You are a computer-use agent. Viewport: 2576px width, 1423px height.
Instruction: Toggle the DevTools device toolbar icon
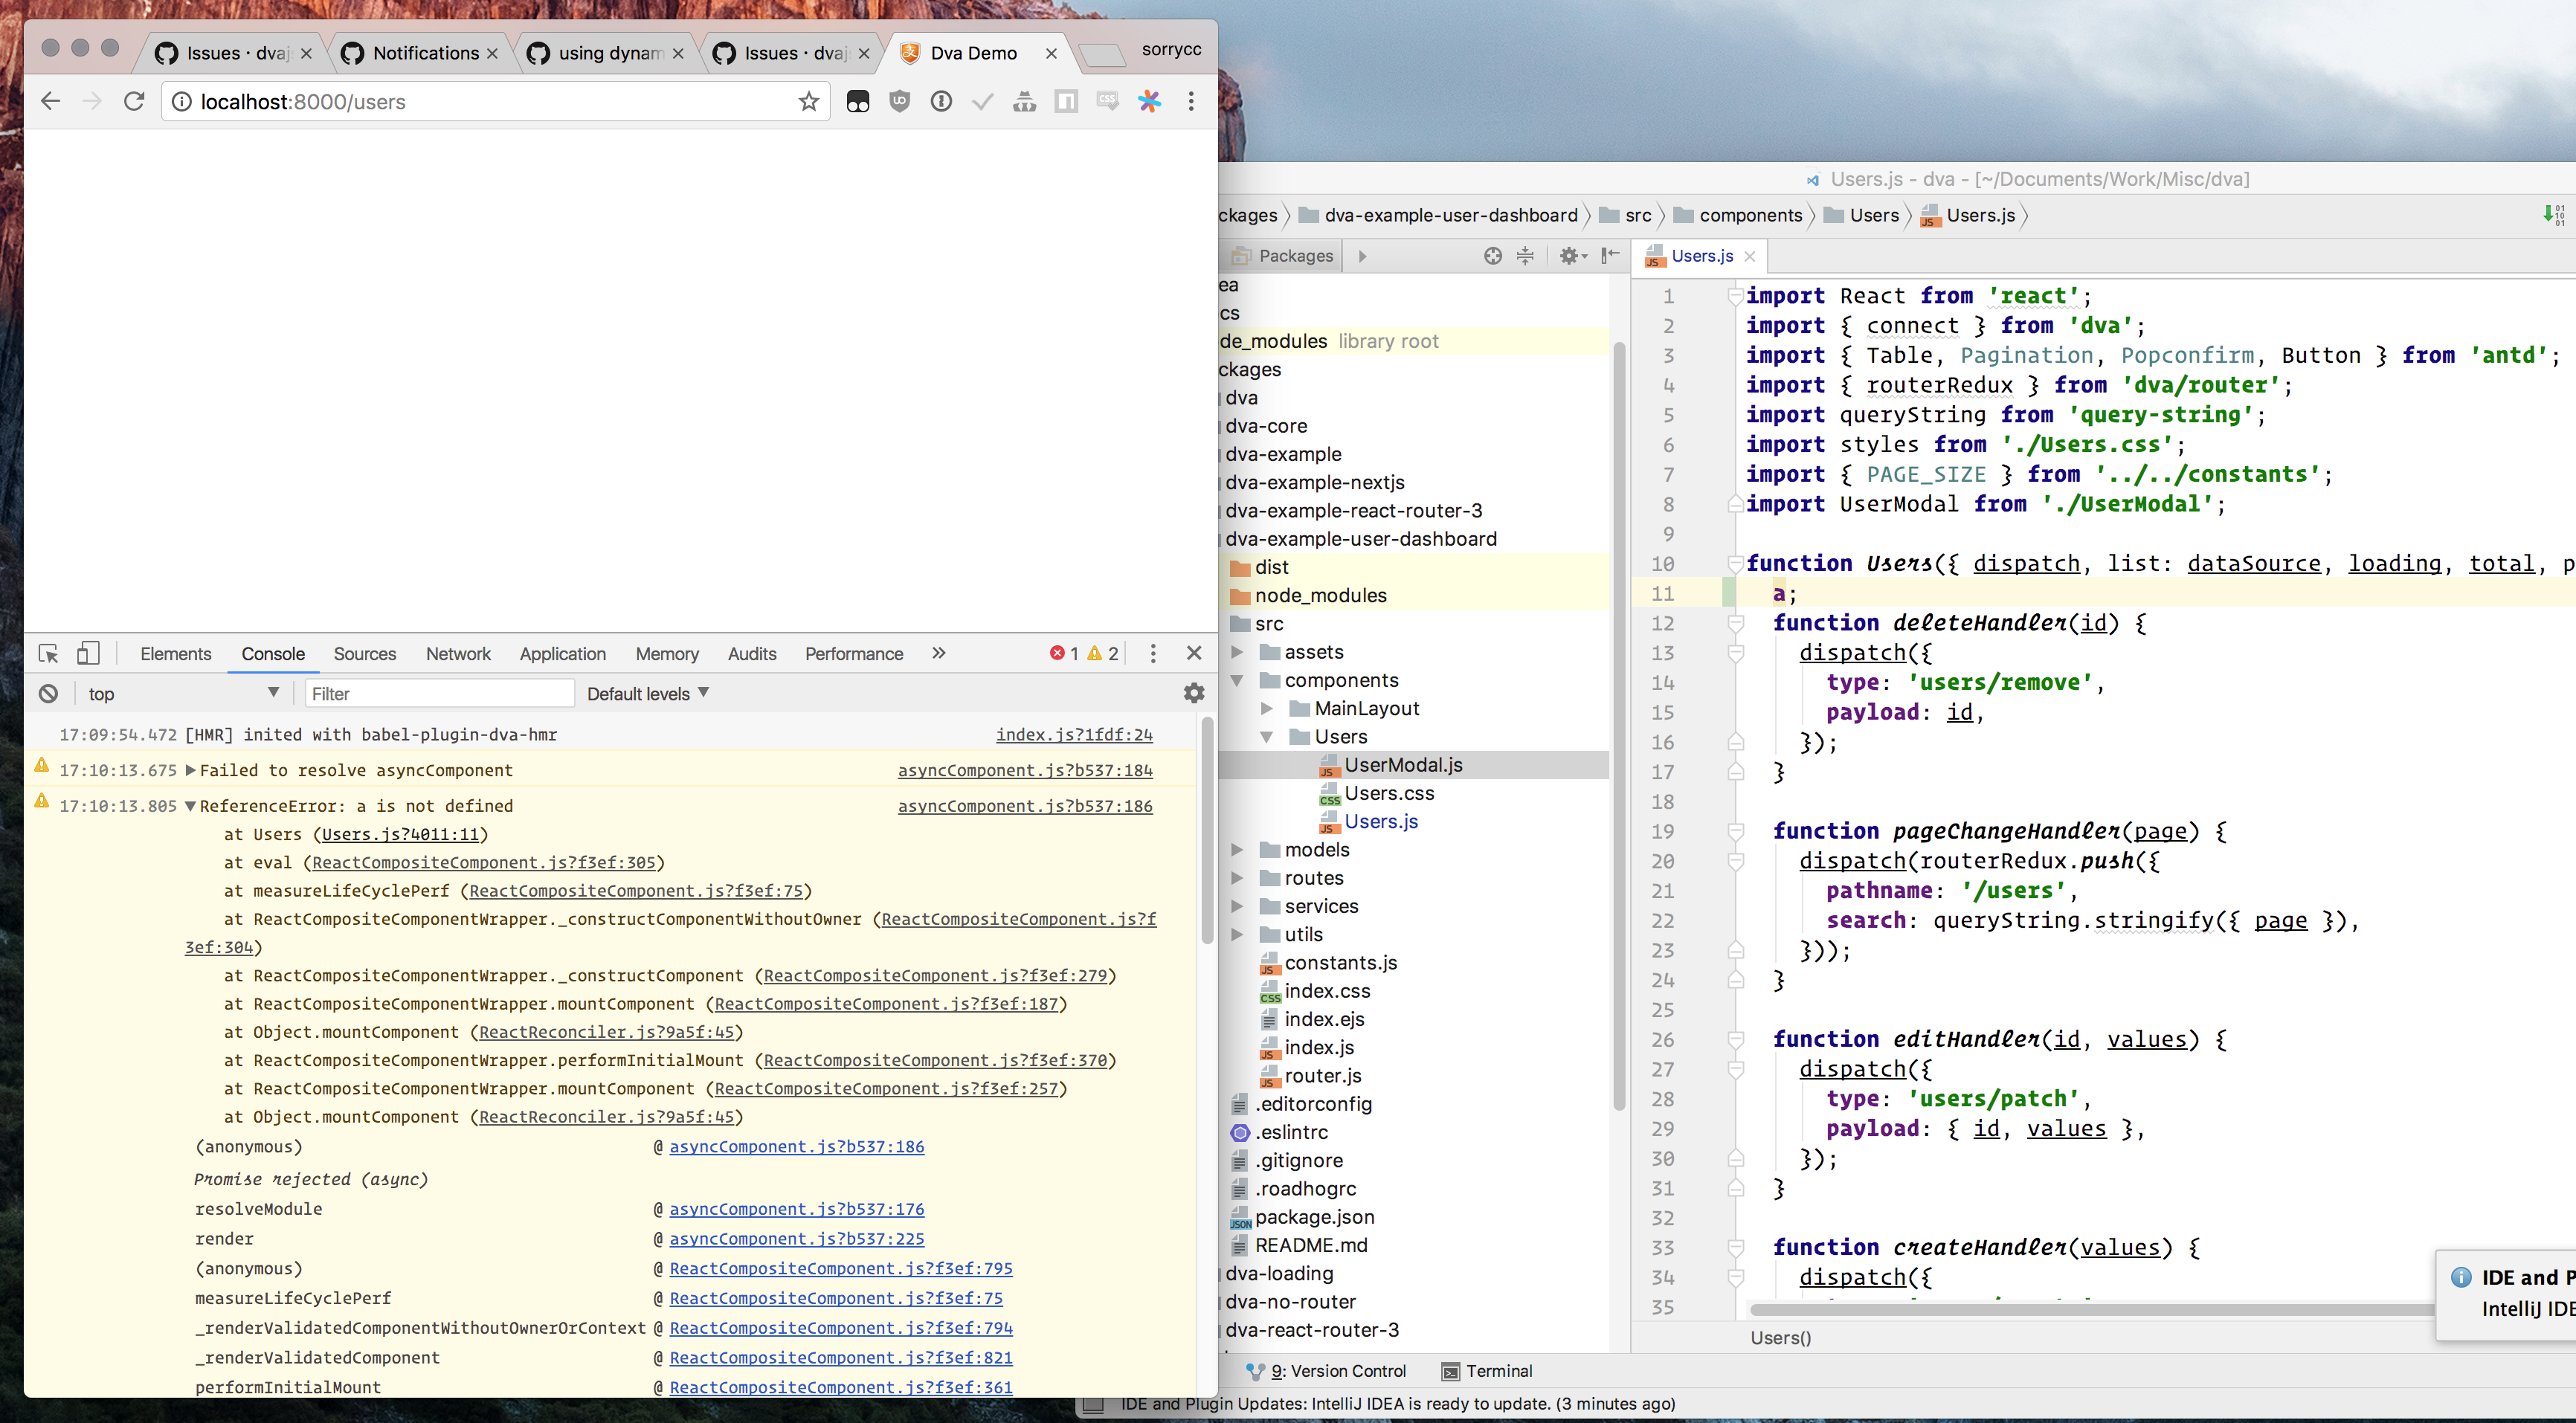[x=88, y=653]
